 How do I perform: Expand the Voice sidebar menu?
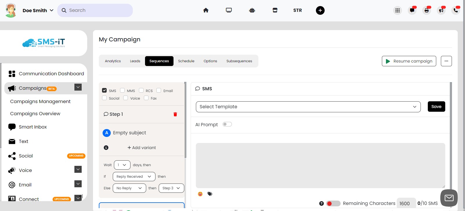[78, 169]
